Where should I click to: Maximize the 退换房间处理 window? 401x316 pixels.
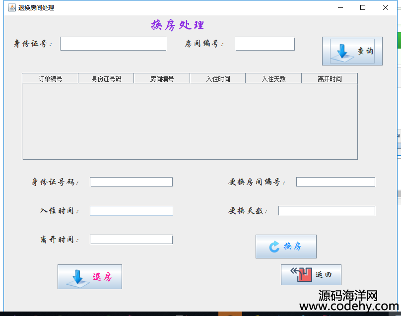[363, 7]
